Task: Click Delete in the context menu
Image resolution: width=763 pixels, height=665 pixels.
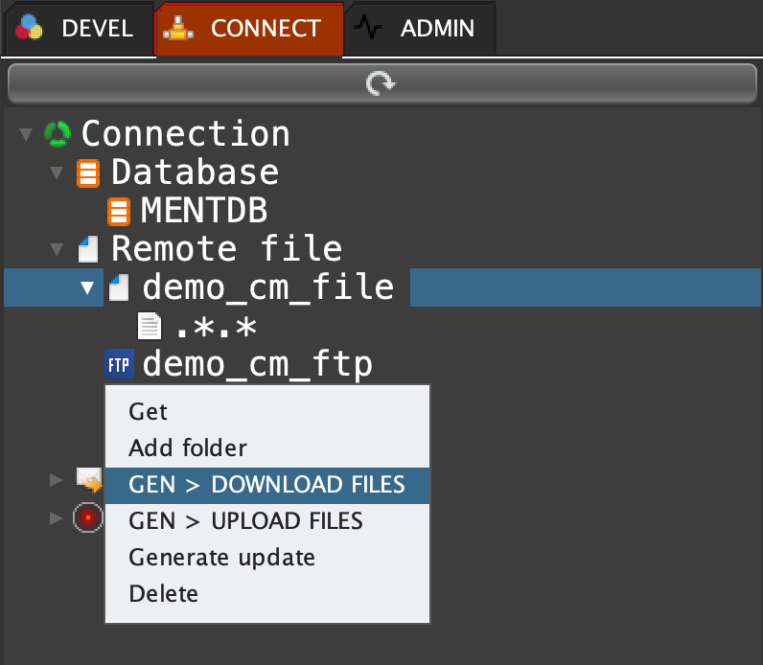Action: pos(163,594)
